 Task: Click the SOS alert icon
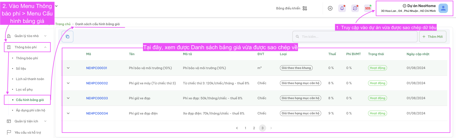pos(368,8)
